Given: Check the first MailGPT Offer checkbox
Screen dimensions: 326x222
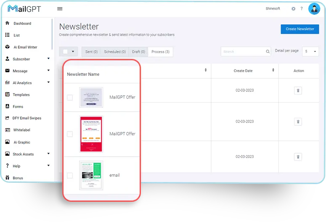Looking at the screenshot, I should (x=70, y=97).
